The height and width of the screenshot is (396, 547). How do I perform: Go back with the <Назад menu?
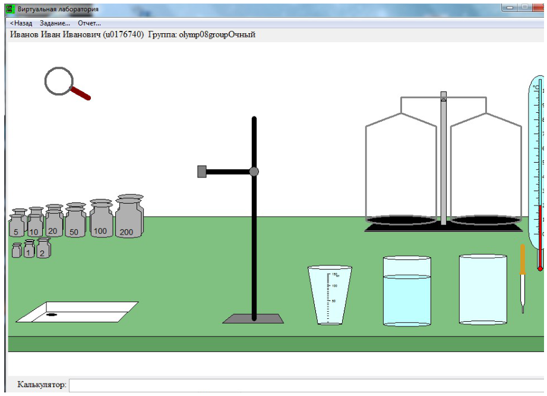pos(21,23)
